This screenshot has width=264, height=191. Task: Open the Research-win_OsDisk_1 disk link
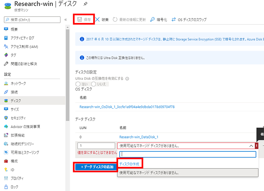127,107
